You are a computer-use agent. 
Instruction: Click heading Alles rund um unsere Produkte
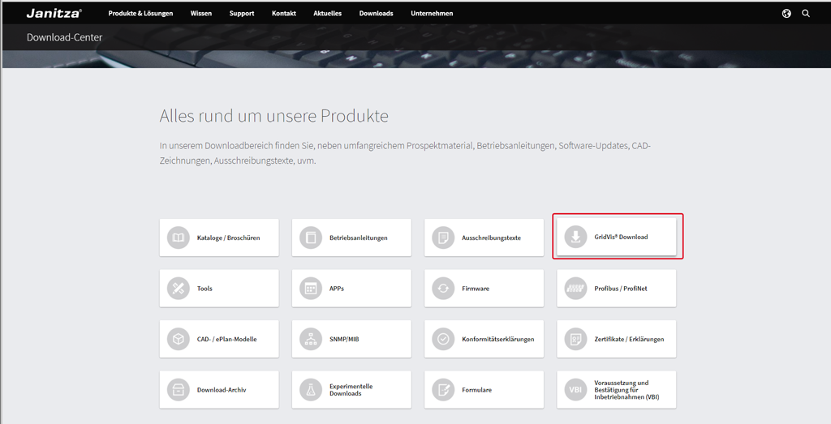(x=274, y=116)
